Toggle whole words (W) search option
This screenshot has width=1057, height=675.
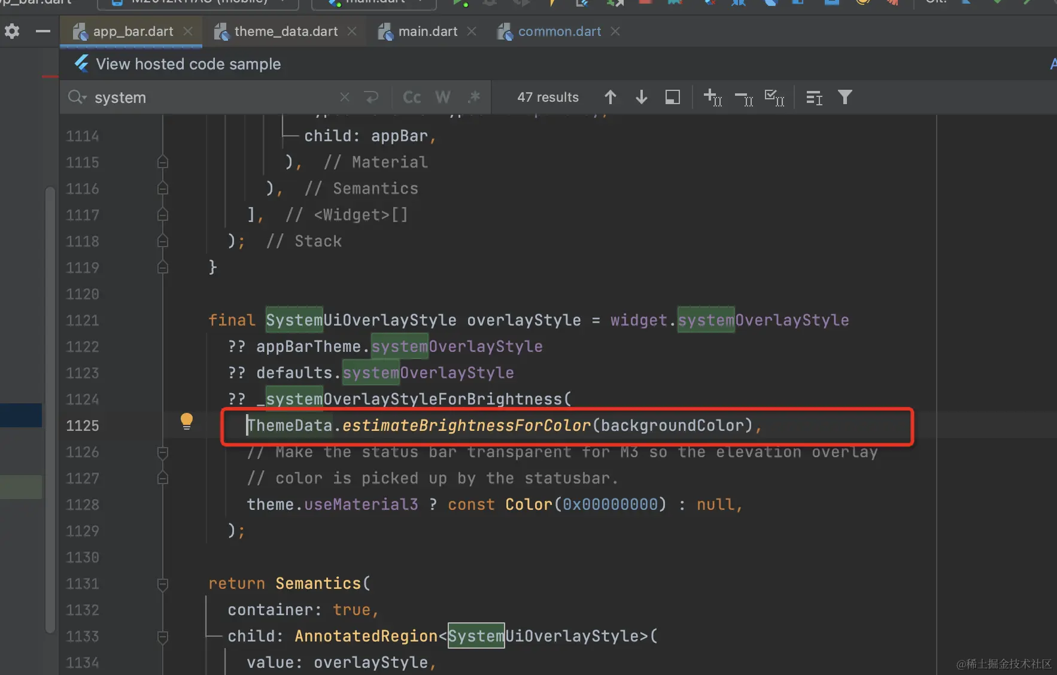pyautogui.click(x=443, y=97)
